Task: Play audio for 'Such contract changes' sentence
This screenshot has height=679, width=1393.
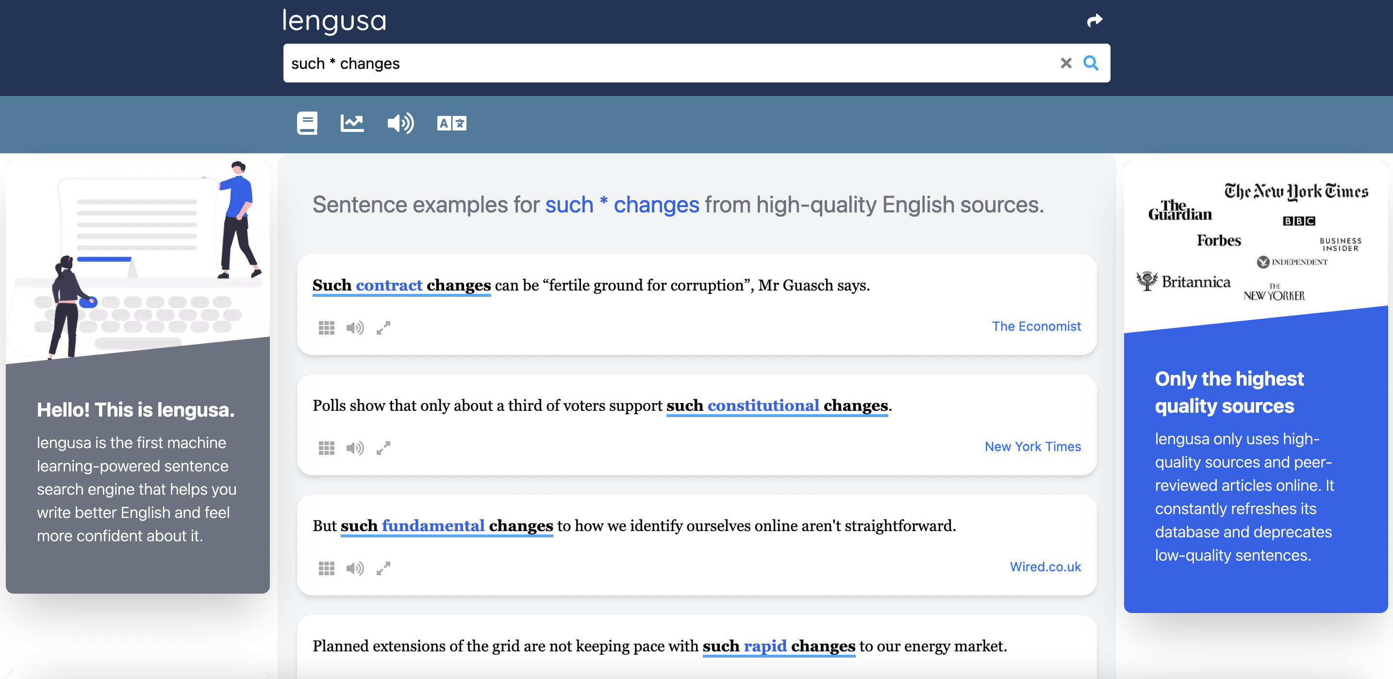Action: (x=355, y=328)
